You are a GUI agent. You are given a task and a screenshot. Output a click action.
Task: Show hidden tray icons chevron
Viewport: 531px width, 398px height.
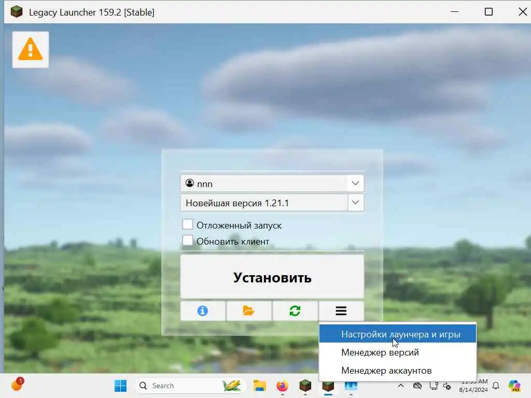coord(401,386)
